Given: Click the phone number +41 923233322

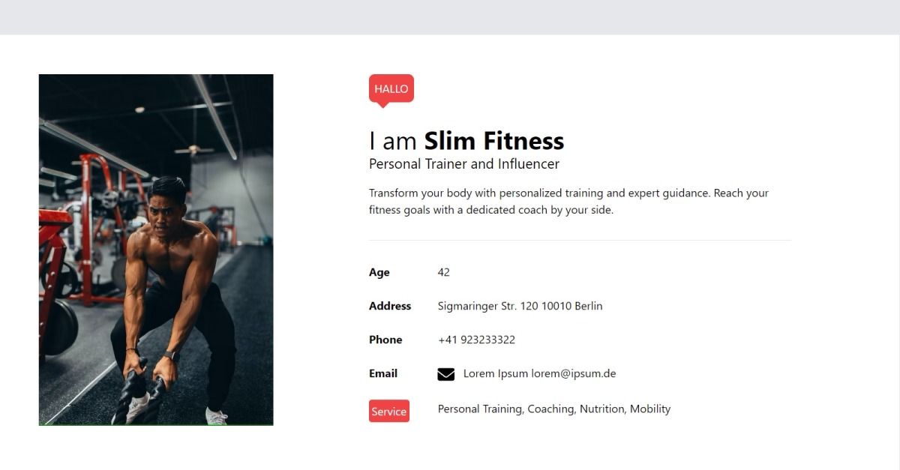Looking at the screenshot, I should point(476,340).
